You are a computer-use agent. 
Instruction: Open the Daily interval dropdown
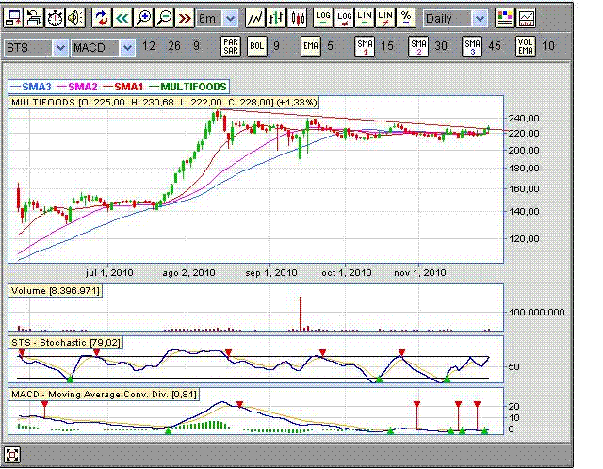(479, 18)
